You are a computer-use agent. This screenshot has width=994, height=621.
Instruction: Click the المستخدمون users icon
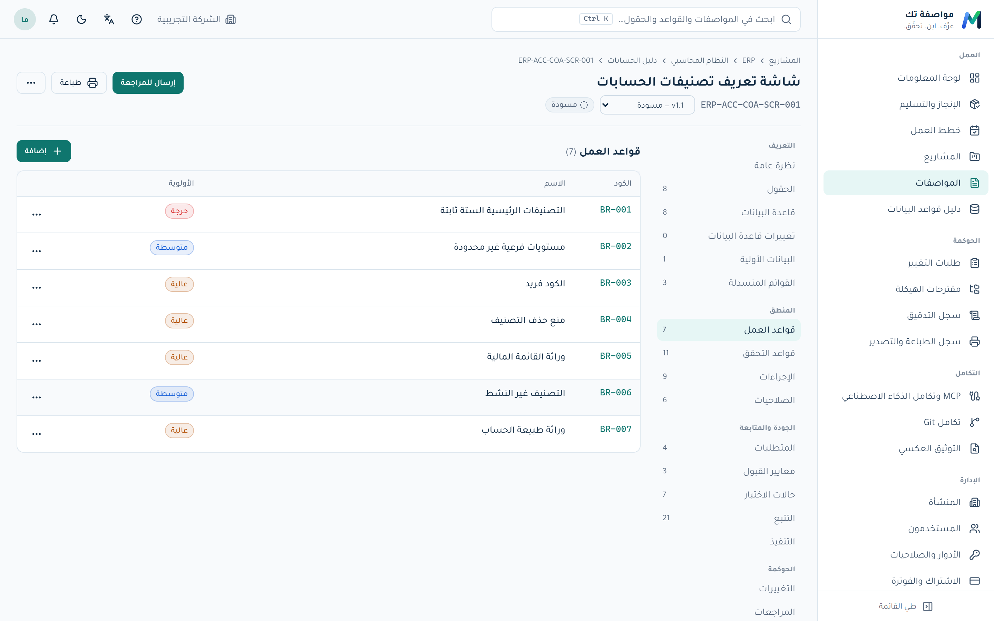974,529
